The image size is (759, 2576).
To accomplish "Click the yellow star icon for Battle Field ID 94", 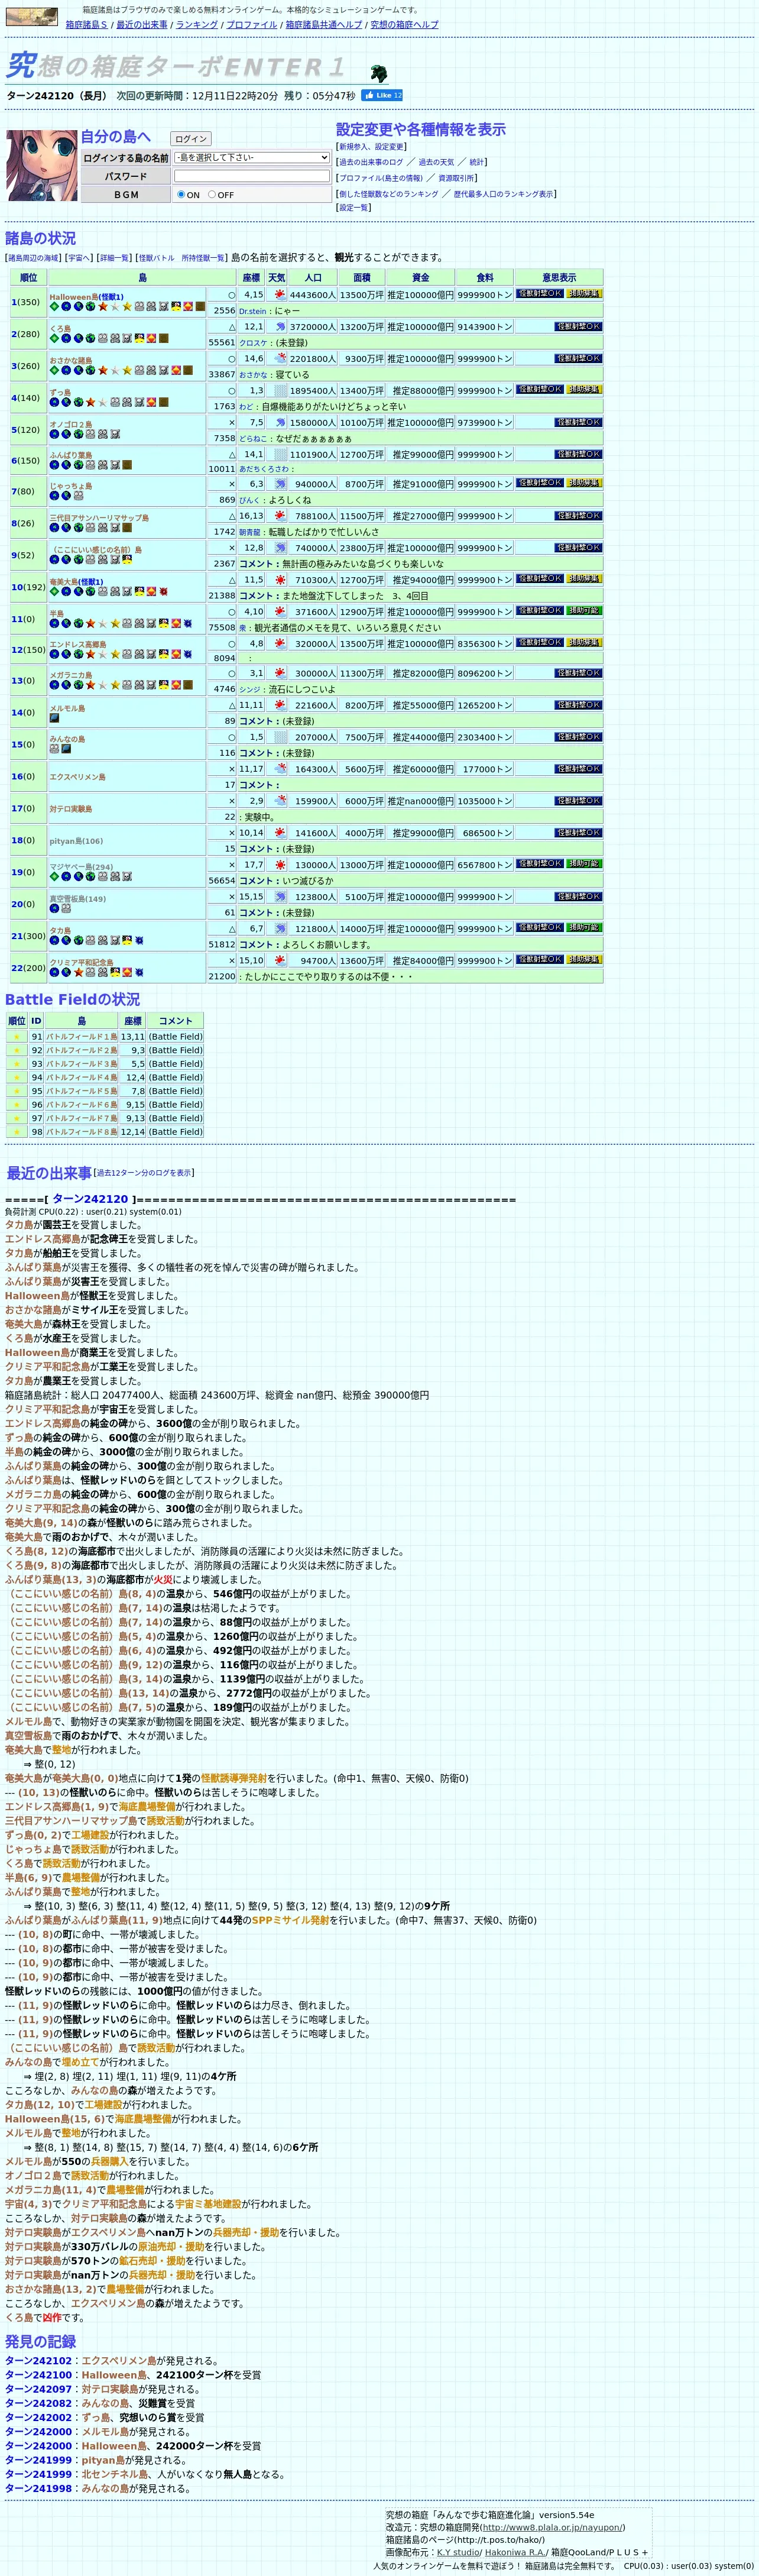I will [16, 1078].
